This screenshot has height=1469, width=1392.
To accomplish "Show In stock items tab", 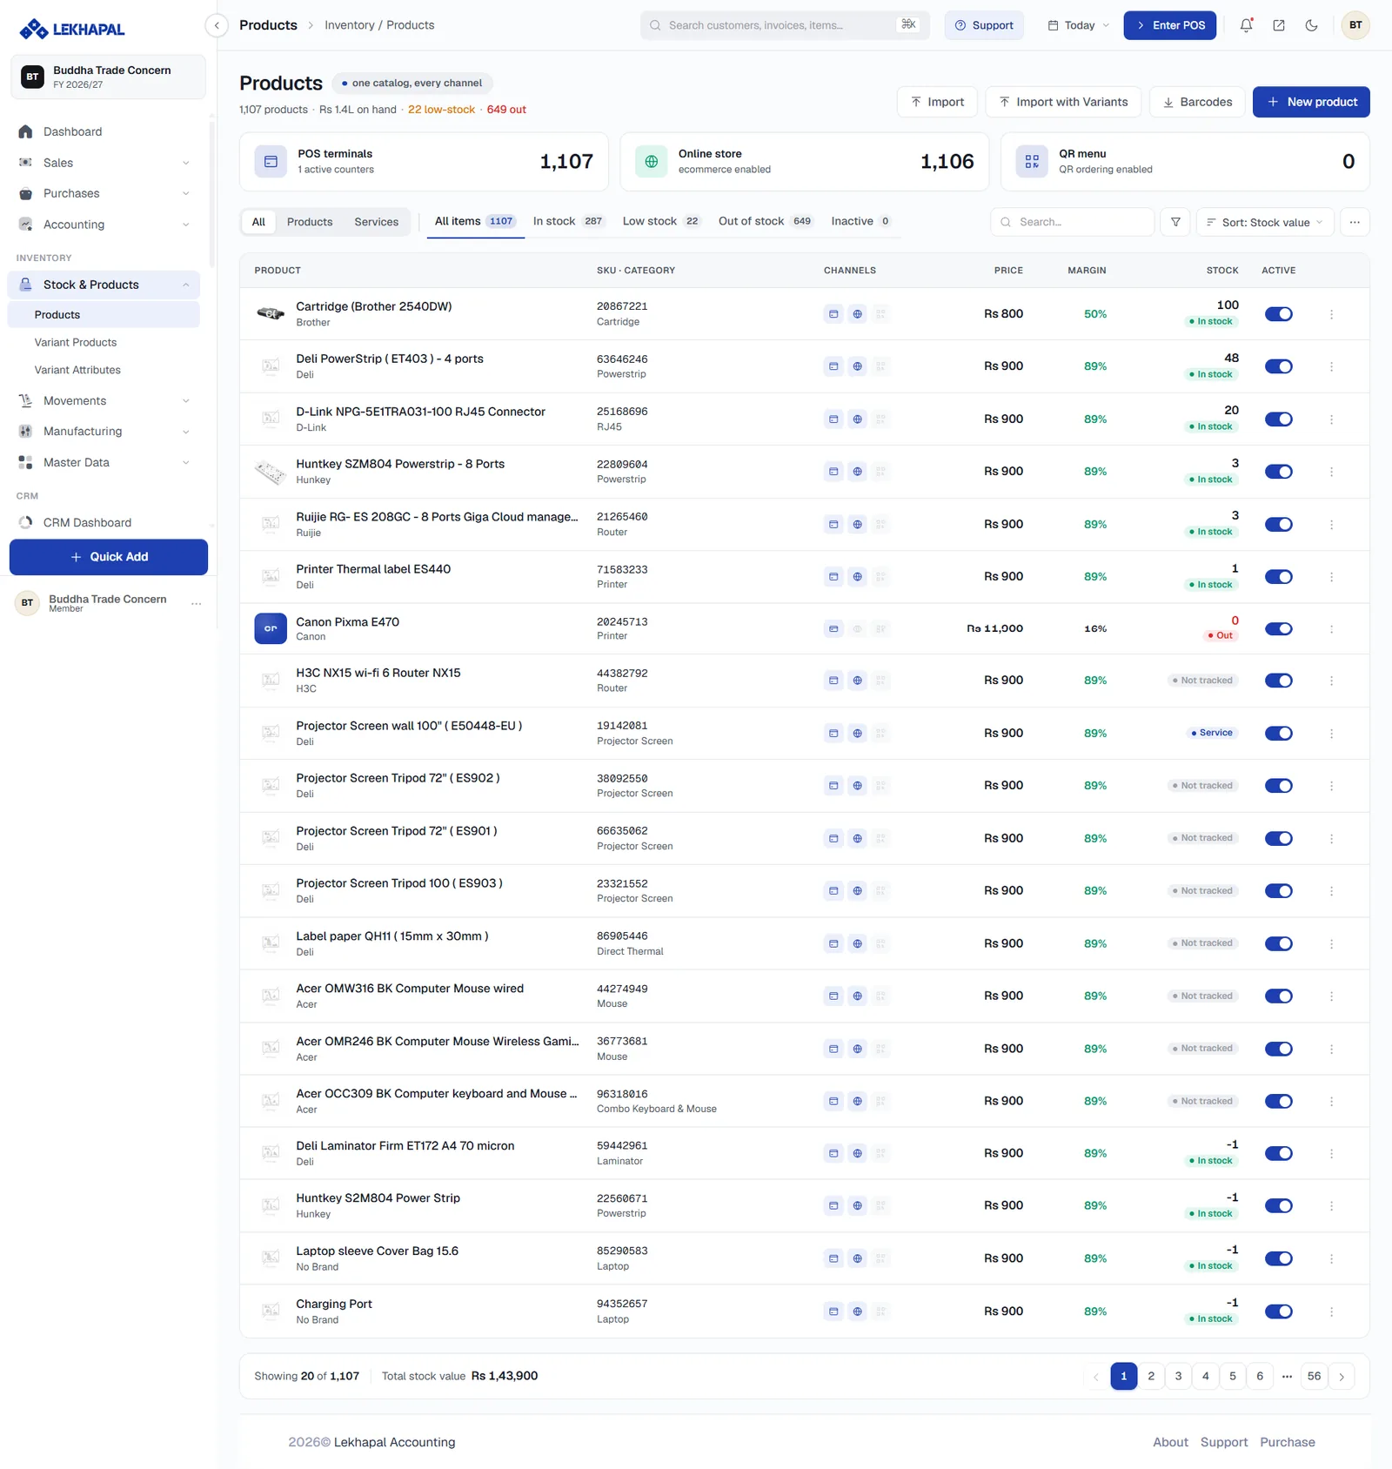I will pyautogui.click(x=568, y=221).
